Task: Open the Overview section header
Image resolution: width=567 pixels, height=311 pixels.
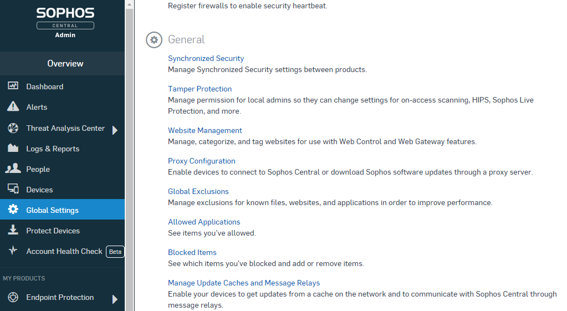Action: (x=65, y=64)
